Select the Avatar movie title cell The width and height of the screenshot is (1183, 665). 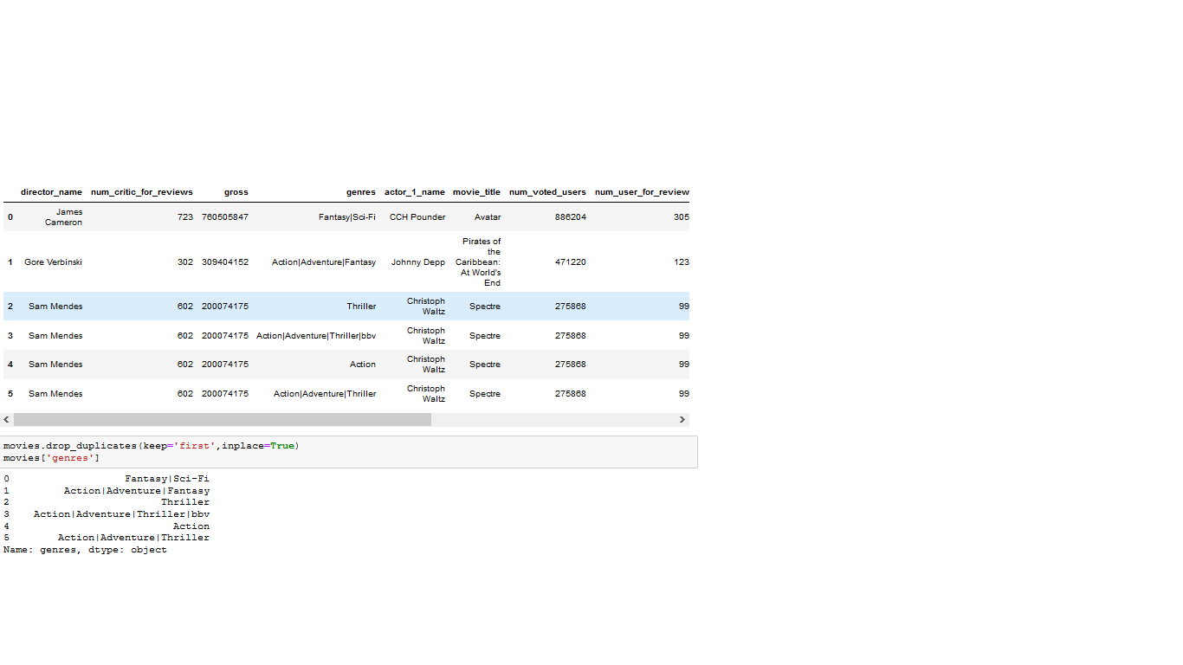(488, 217)
